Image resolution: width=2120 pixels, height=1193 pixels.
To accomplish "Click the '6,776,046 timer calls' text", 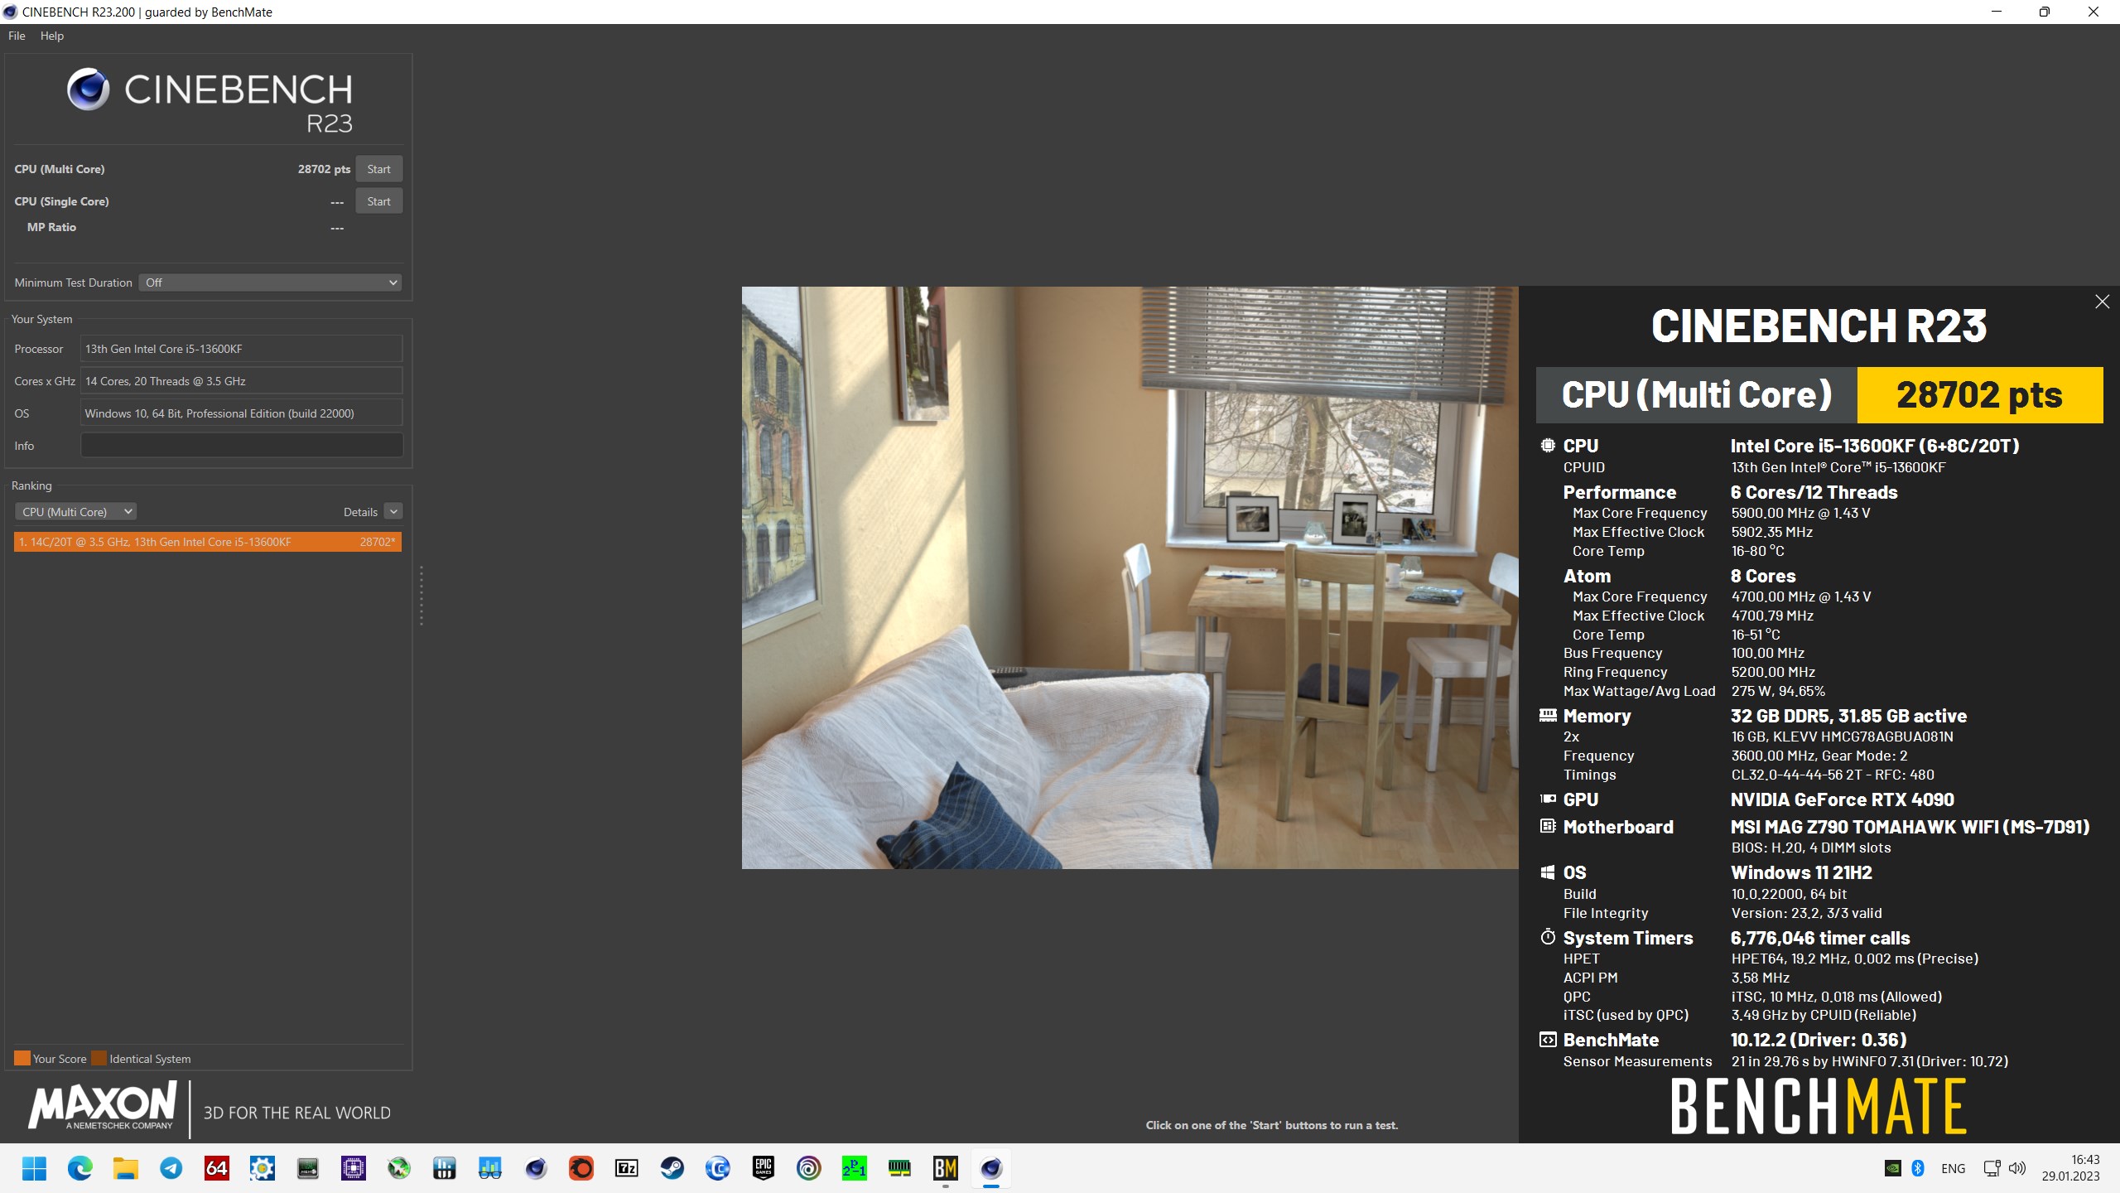I will [x=1820, y=939].
